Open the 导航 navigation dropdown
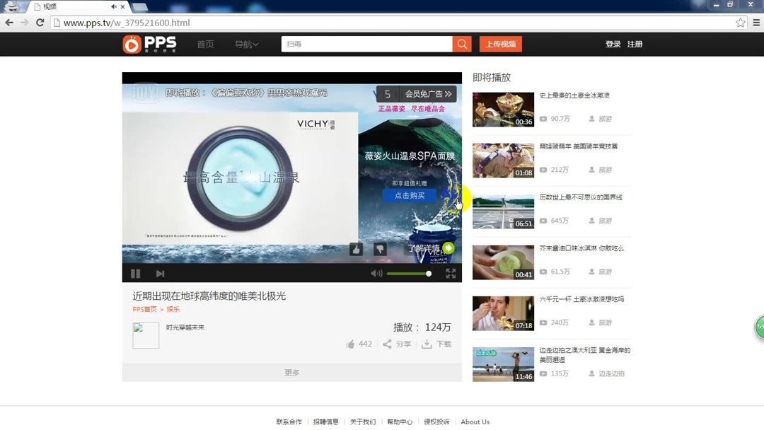Screen dimensions: 764x430 pyautogui.click(x=247, y=44)
